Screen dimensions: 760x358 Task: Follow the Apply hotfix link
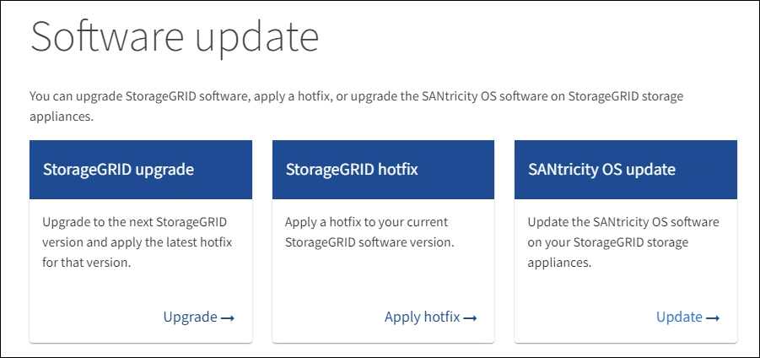(423, 317)
